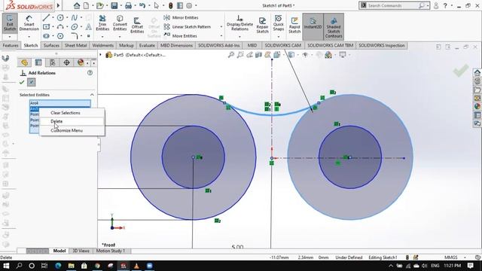The image size is (482, 271).
Task: Activate Offset Entities tool
Action: tap(137, 25)
